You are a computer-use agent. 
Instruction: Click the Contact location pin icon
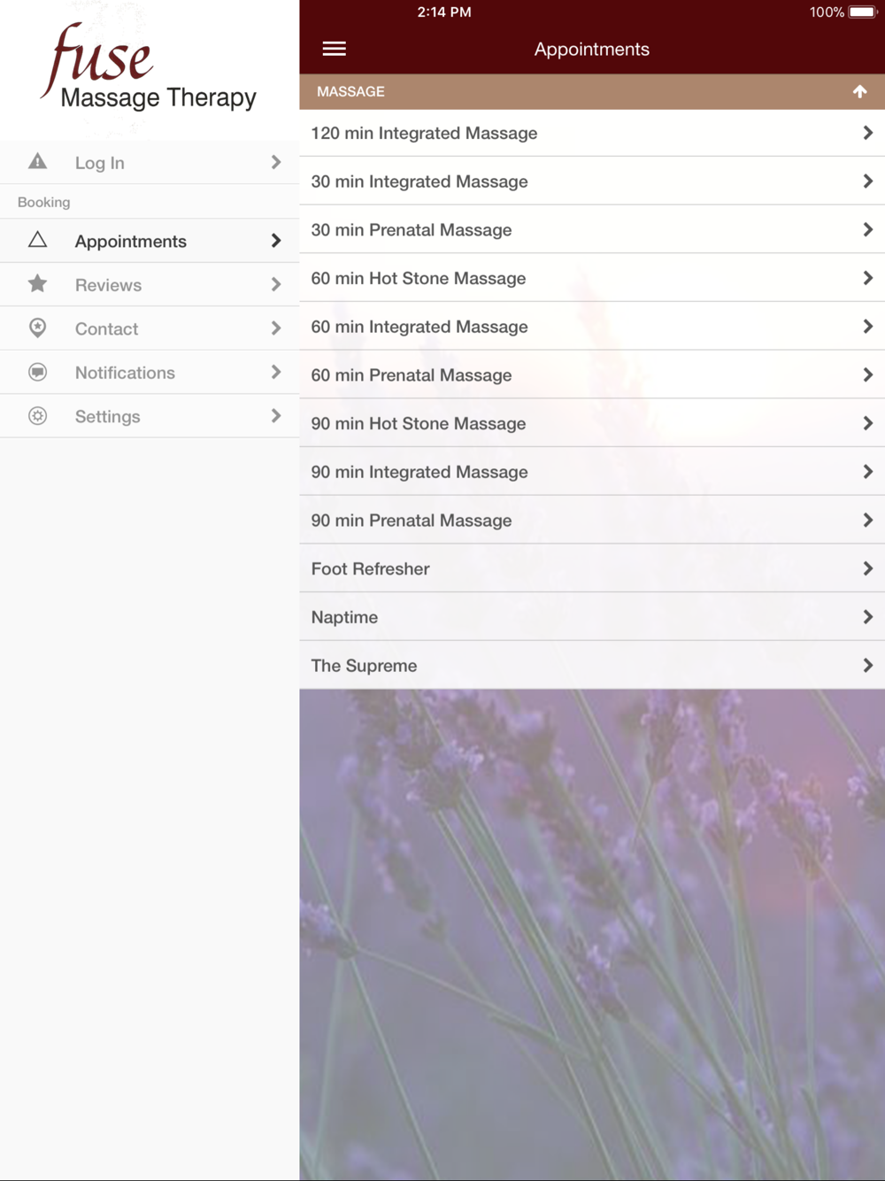37,328
